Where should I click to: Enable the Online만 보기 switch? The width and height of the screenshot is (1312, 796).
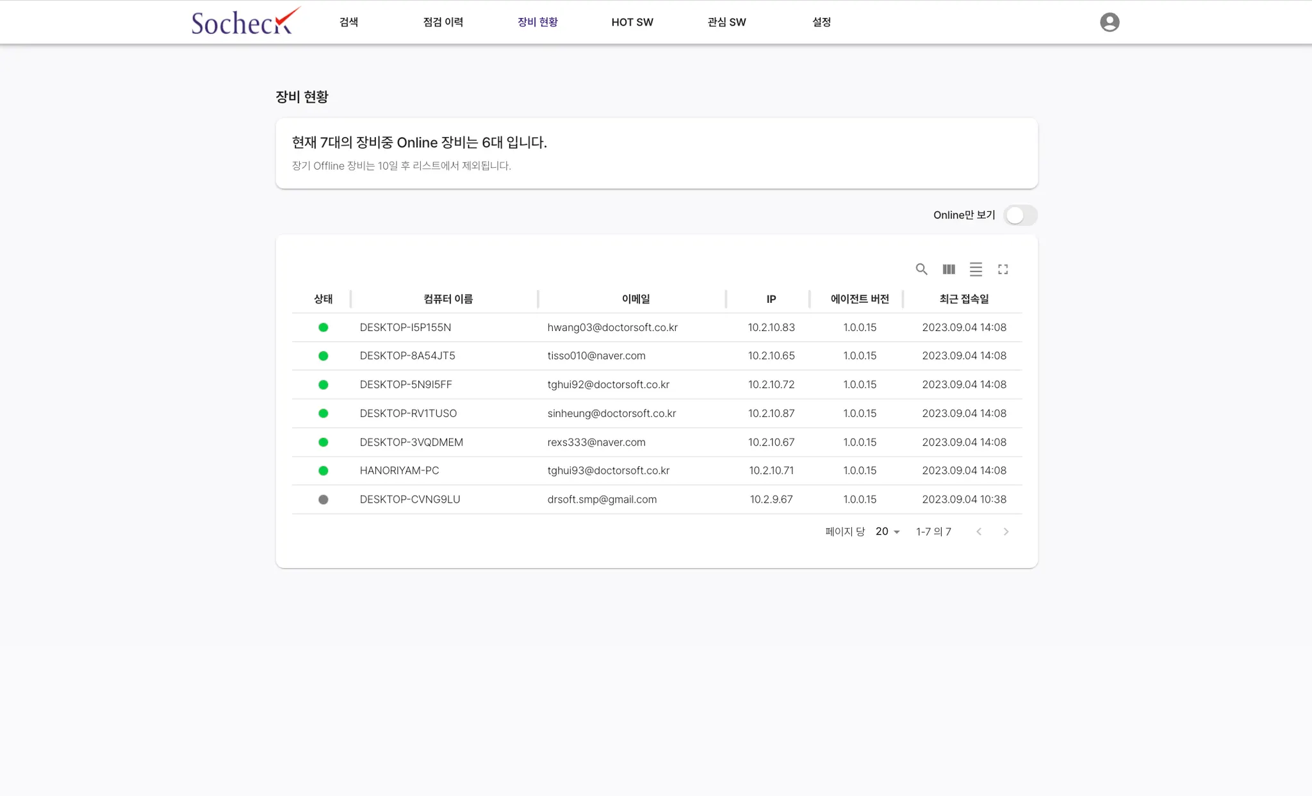[1020, 215]
